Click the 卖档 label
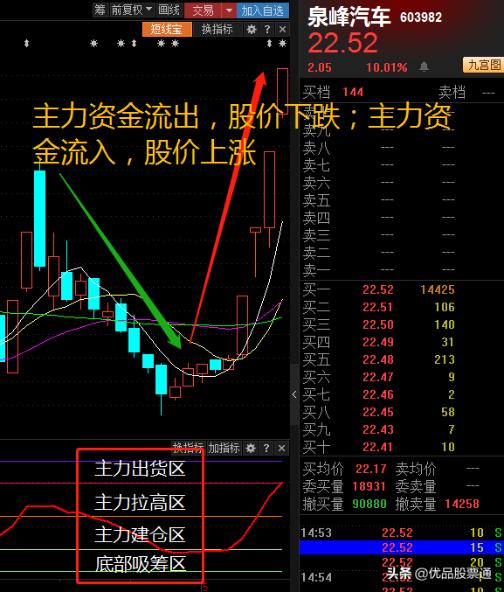The height and width of the screenshot is (592, 504). click(452, 92)
